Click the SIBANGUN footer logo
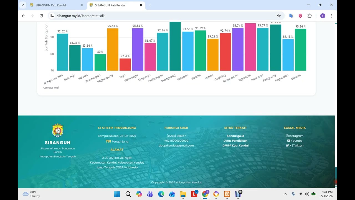355x200 pixels. [x=58, y=130]
